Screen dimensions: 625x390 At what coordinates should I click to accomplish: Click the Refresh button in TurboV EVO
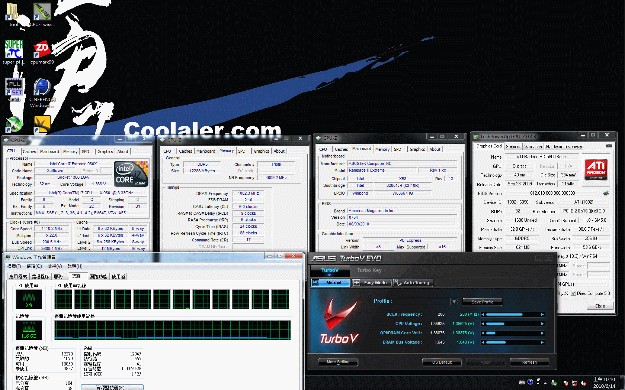[x=529, y=362]
